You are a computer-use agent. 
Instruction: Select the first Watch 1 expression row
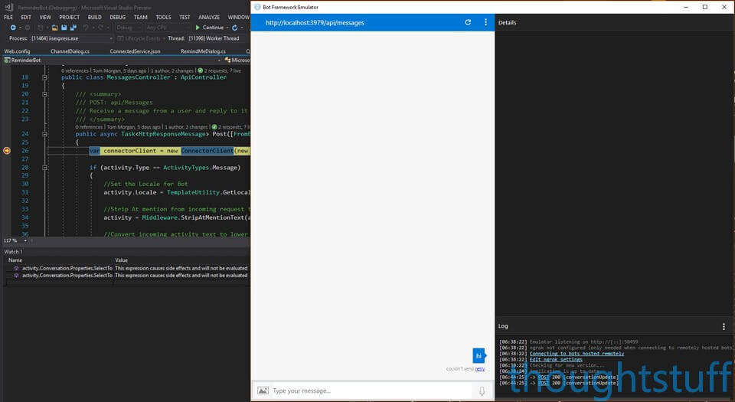tap(126, 268)
